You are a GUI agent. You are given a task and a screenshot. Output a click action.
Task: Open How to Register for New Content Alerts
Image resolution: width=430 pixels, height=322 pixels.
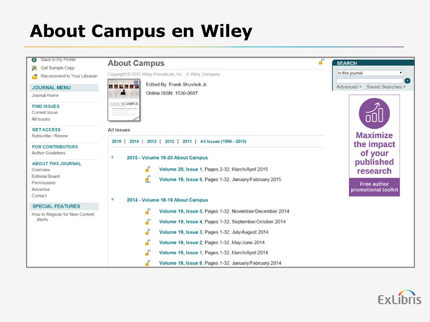63,217
